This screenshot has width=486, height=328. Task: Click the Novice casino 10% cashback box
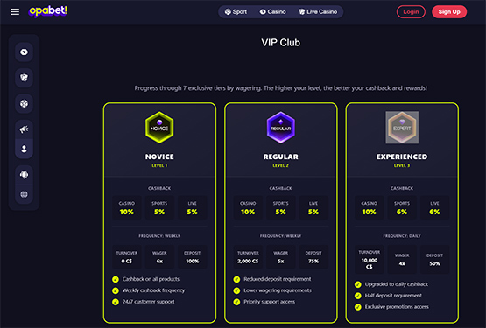point(127,208)
